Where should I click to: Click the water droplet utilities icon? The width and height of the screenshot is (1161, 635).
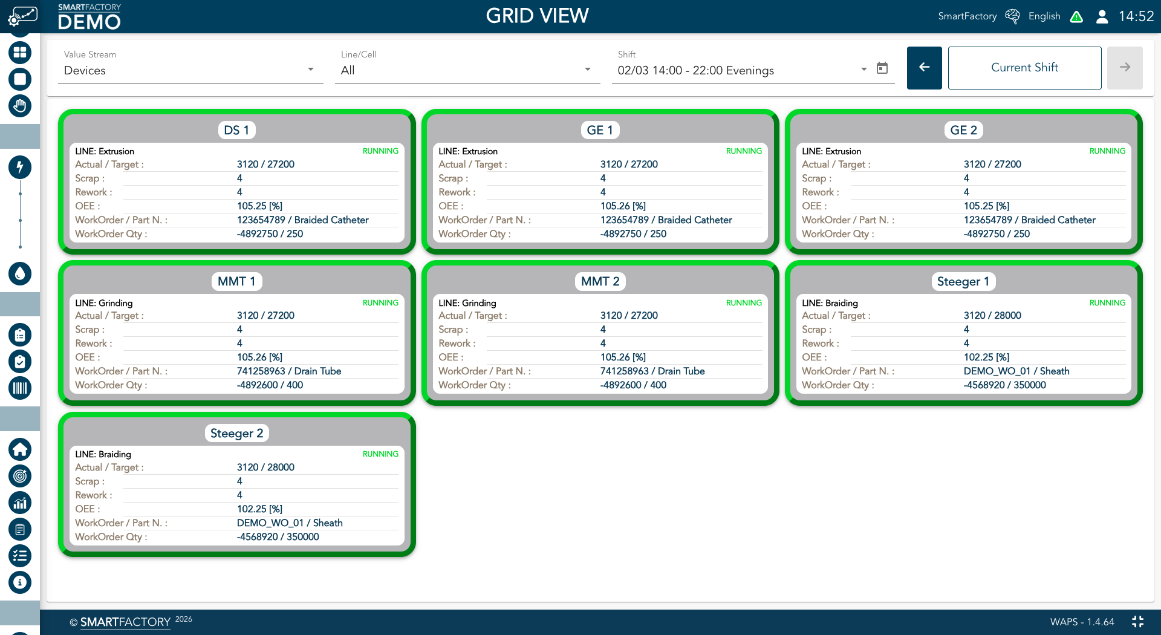20,274
